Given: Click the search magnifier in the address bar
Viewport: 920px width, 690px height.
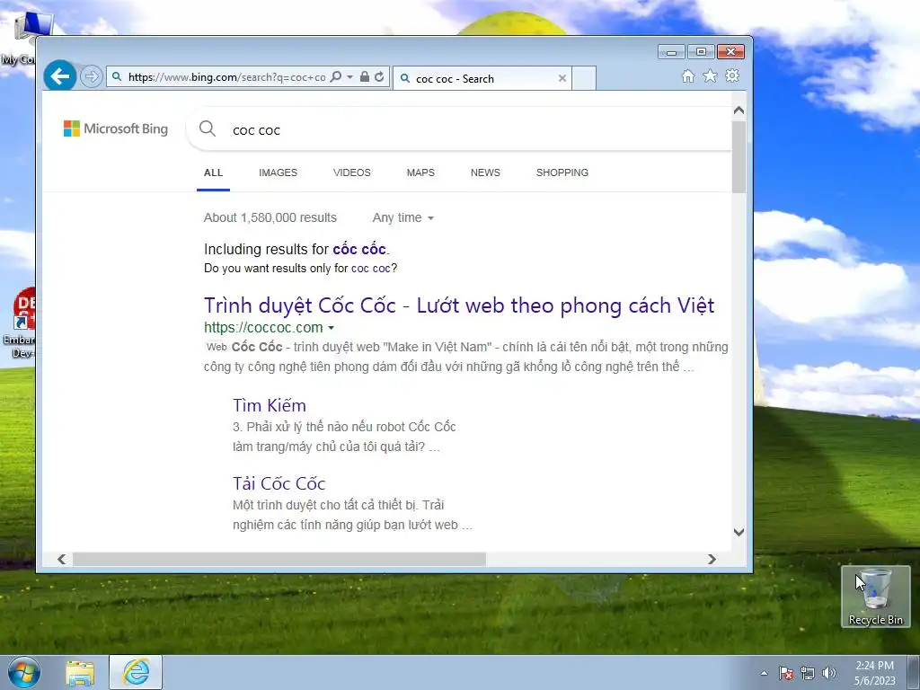Looking at the screenshot, I should pyautogui.click(x=336, y=77).
